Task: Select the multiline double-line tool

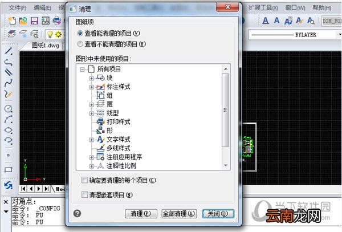Action: click(x=9, y=72)
